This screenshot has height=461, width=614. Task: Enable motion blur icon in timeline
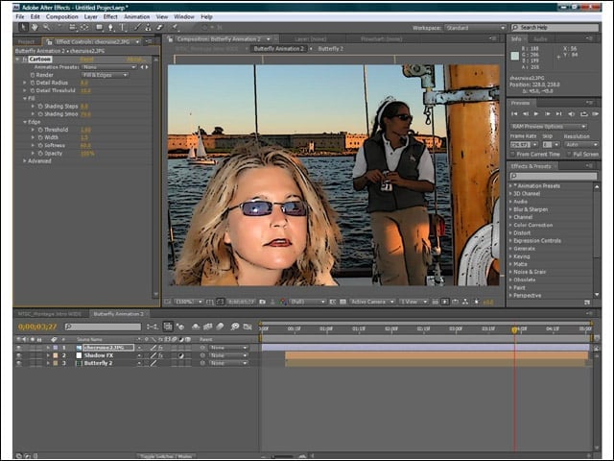(220, 327)
